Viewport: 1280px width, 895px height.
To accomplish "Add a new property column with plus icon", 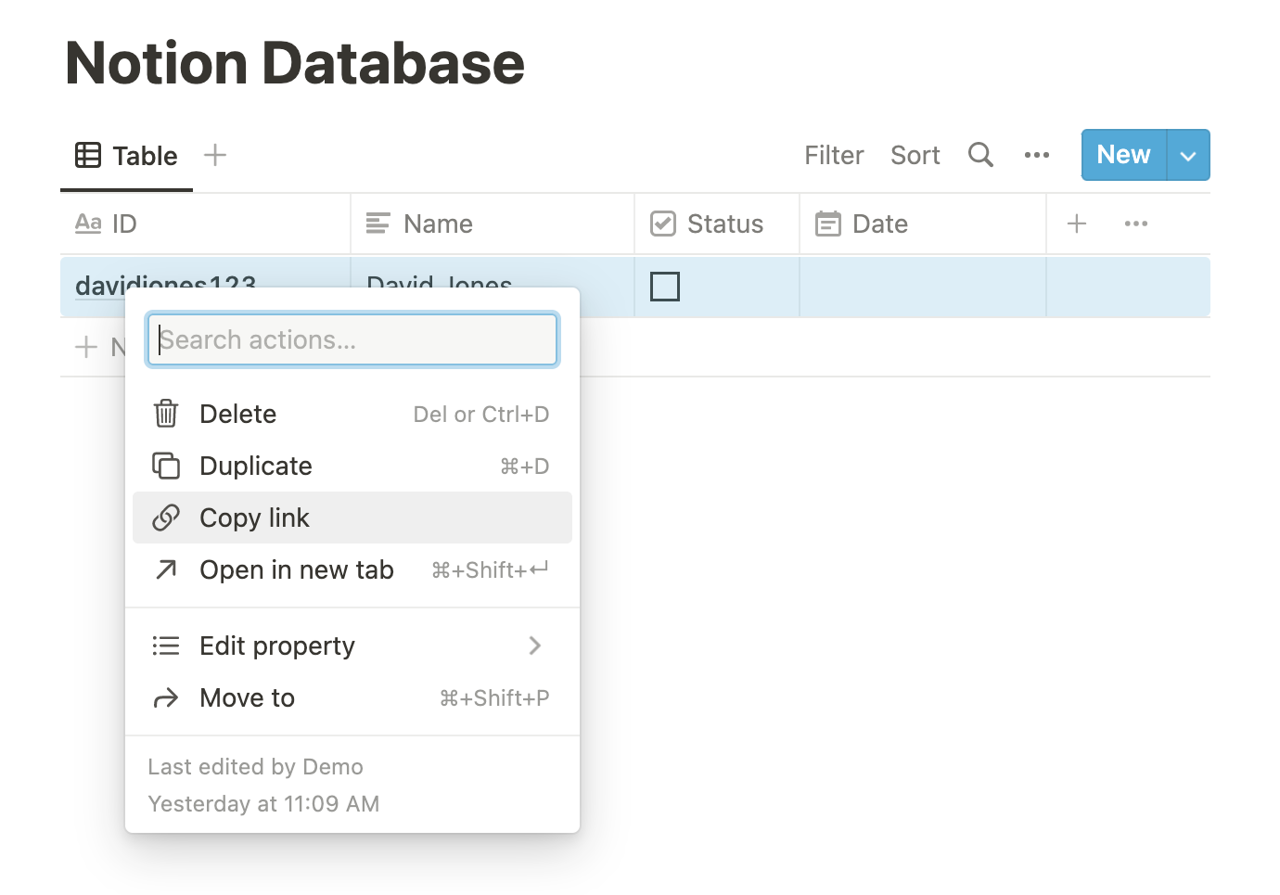I will click(x=1077, y=224).
